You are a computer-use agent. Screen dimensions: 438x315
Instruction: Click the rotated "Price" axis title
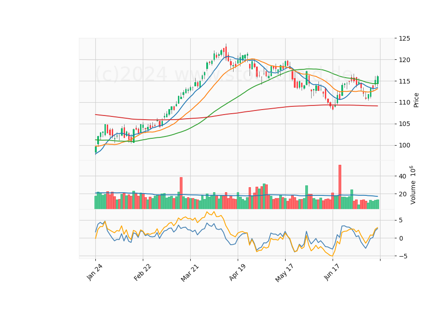coord(416,100)
